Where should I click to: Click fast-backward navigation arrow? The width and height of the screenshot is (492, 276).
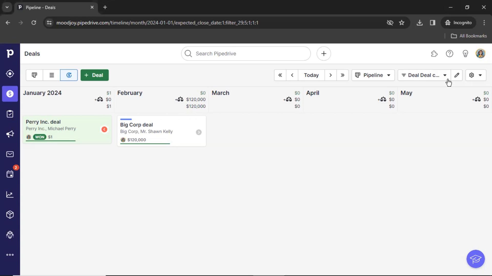pos(280,75)
